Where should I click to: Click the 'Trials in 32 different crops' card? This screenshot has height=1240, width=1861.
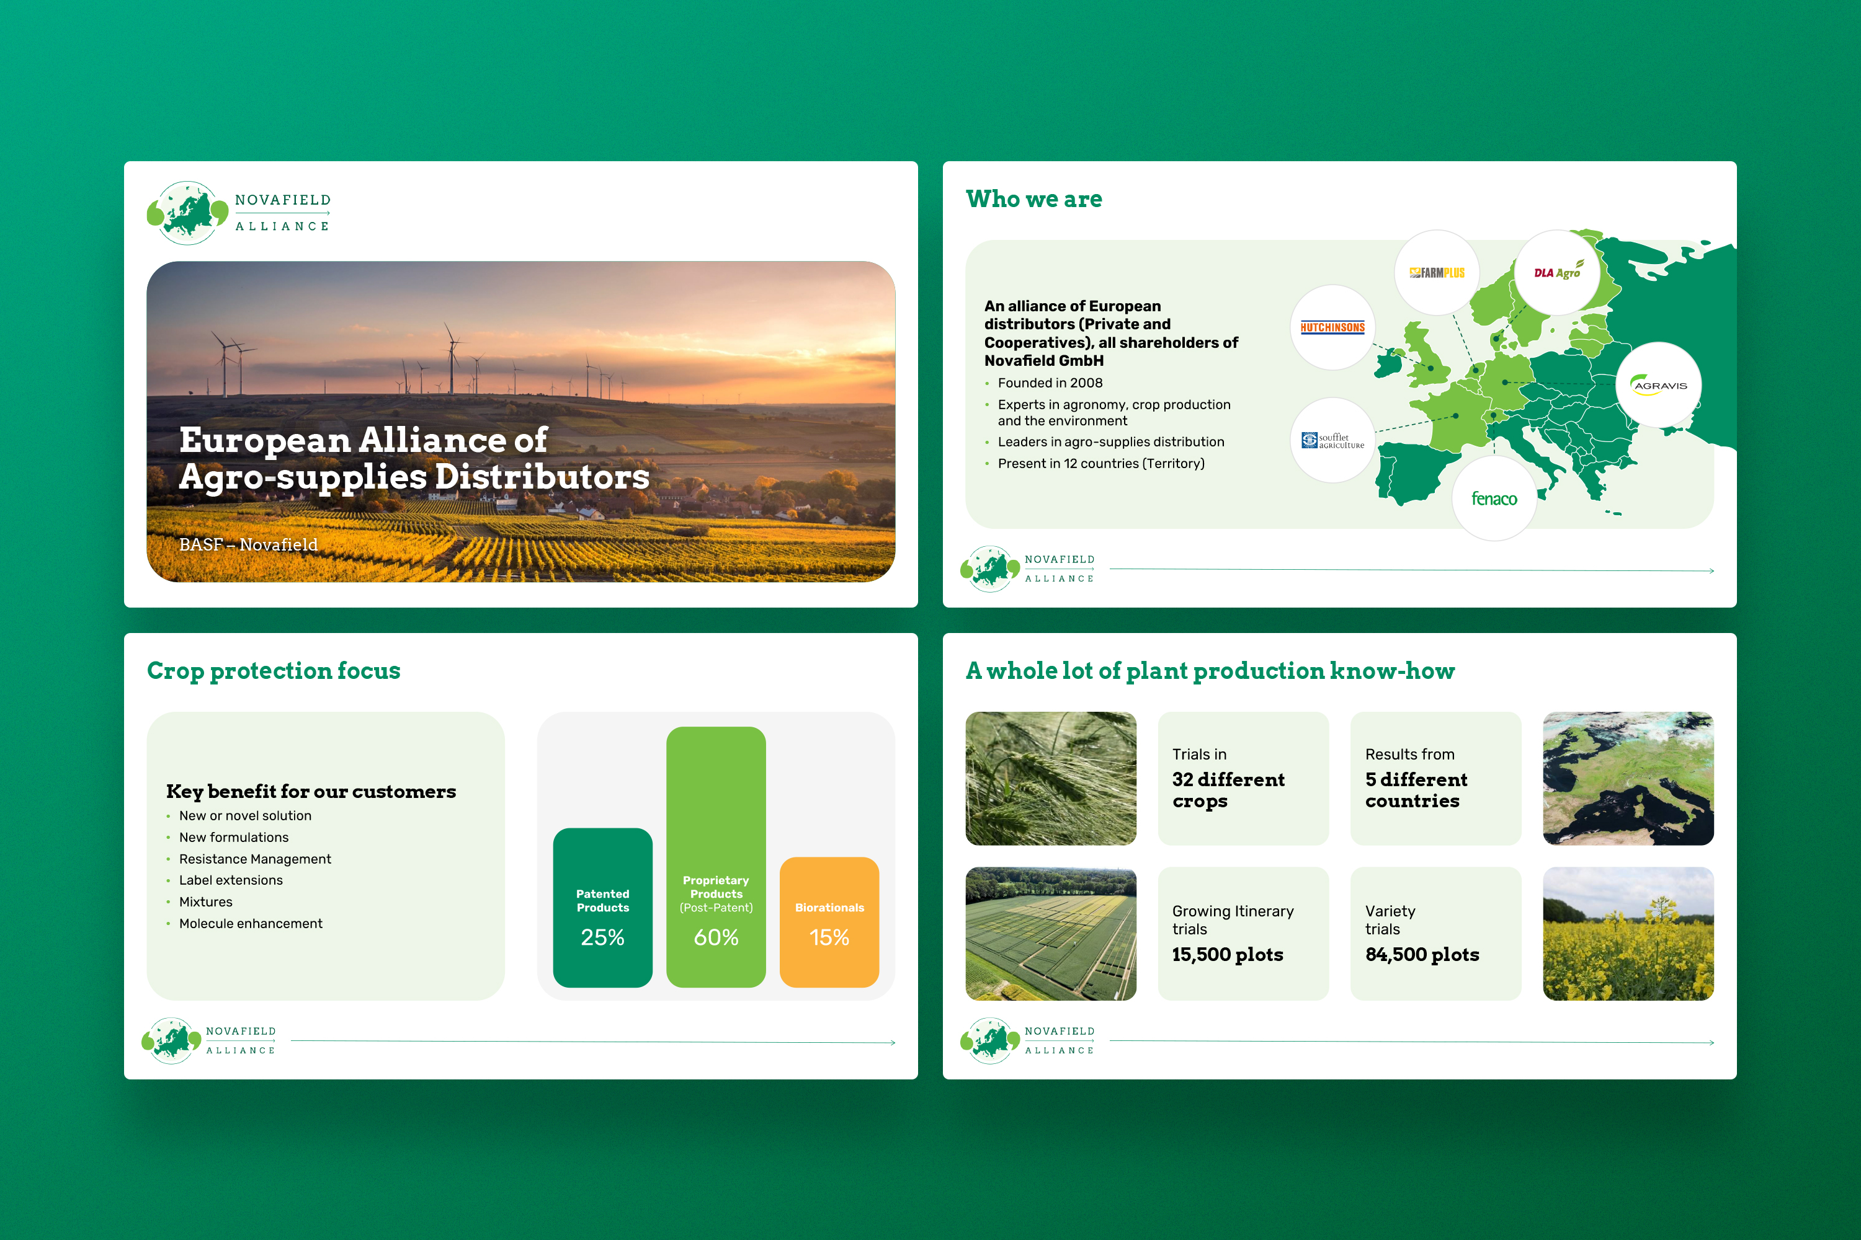1243,778
